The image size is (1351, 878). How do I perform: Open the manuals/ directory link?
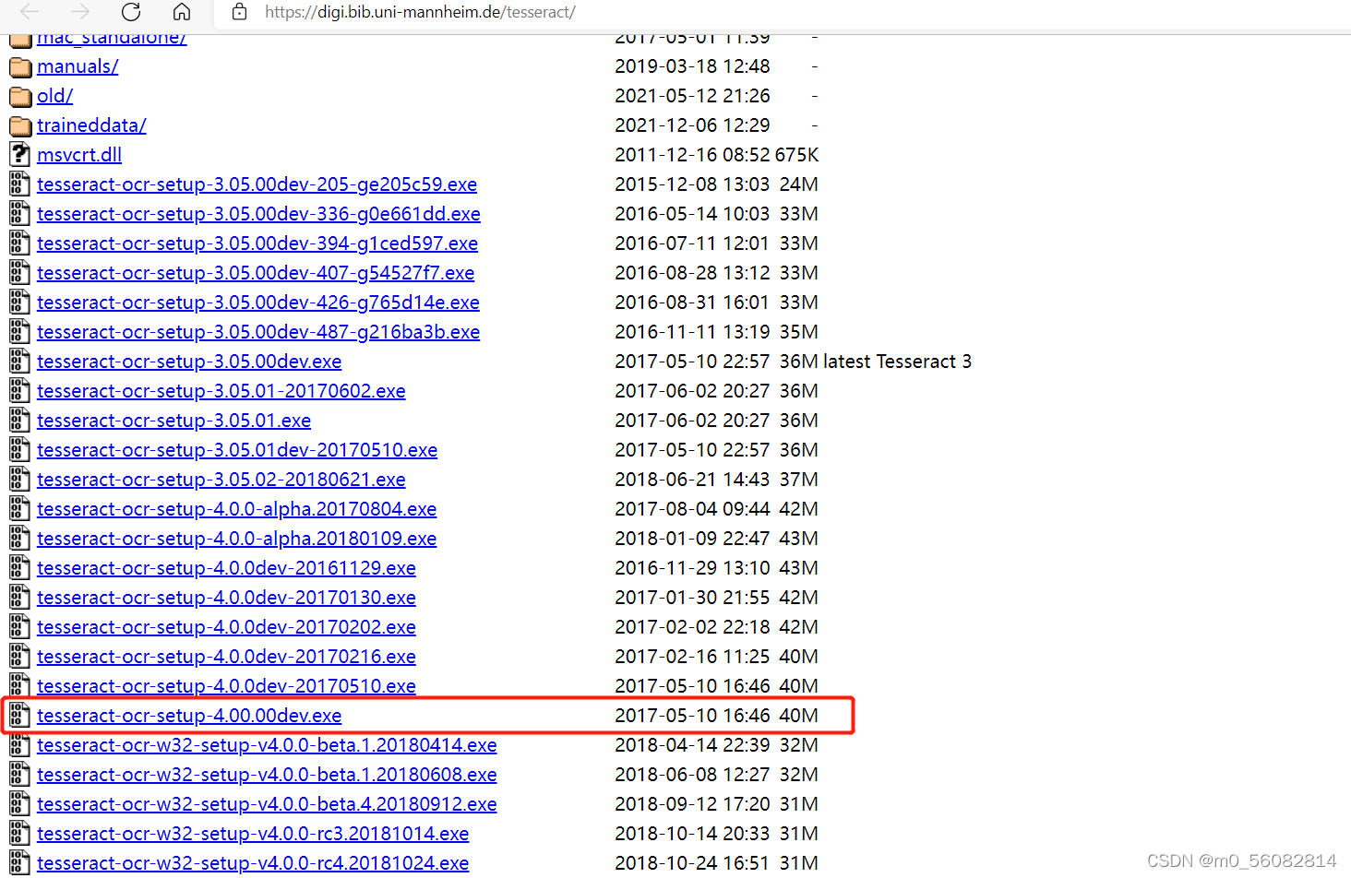78,66
